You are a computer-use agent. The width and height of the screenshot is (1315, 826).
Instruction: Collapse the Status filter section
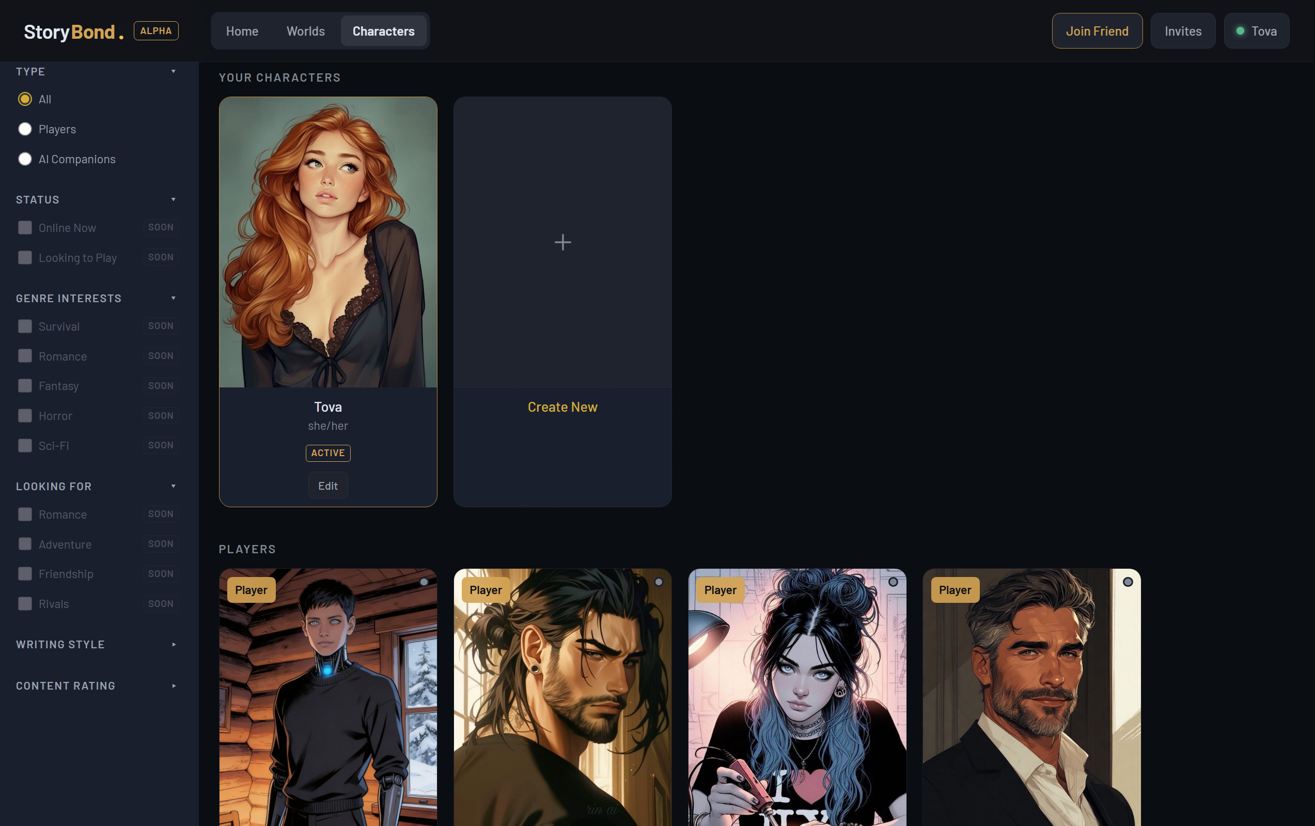pyautogui.click(x=173, y=199)
